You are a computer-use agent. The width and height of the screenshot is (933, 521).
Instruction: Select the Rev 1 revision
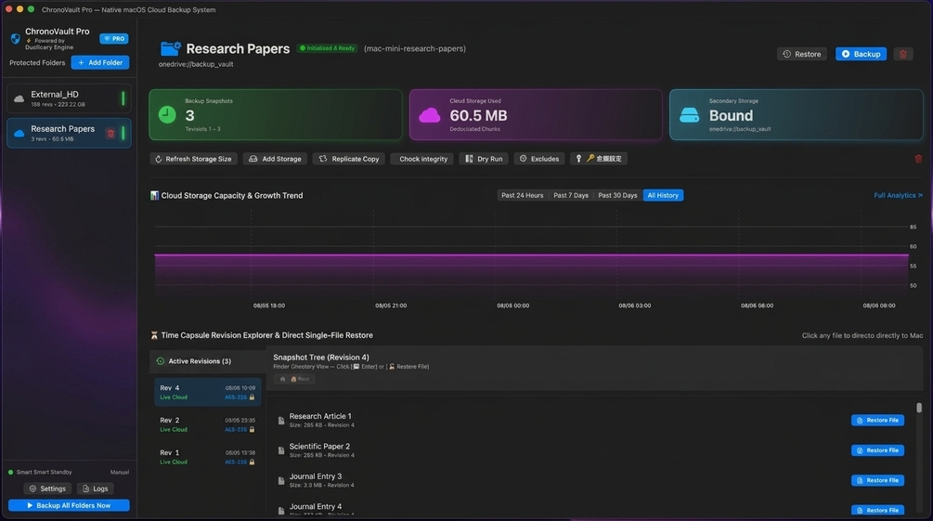point(207,457)
